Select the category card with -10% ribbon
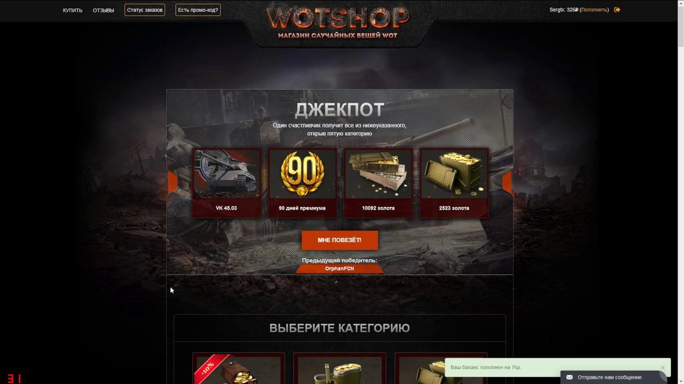The height and width of the screenshot is (384, 684). pyautogui.click(x=238, y=368)
